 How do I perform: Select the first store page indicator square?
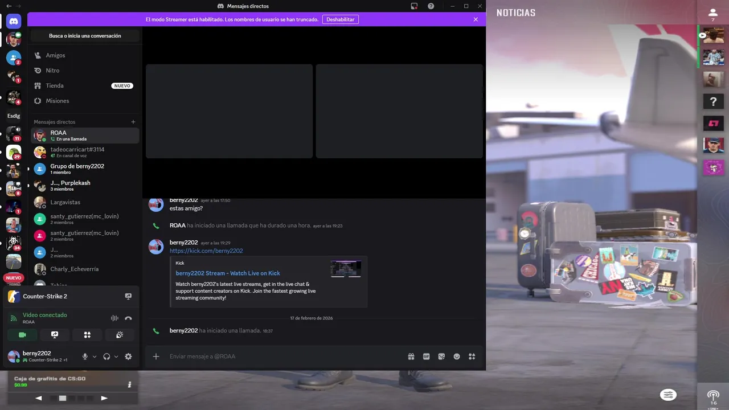pyautogui.click(x=54, y=398)
